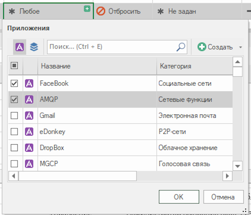Click the eDonkey application icon

point(29,131)
